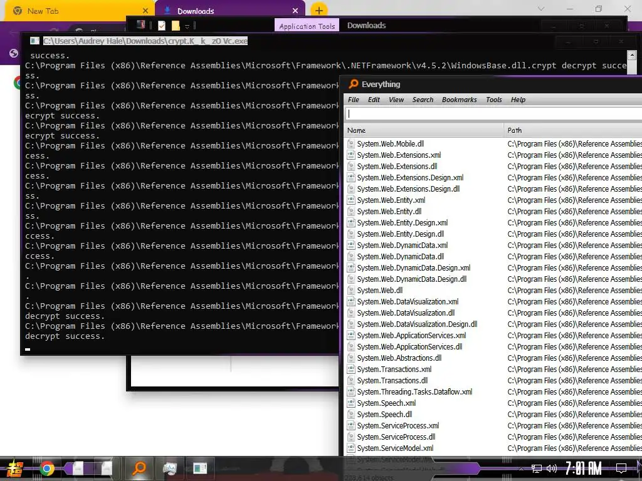Select System.Web.Extensions.Design.xml row
Screen dimensions: 642x481
coord(493,177)
